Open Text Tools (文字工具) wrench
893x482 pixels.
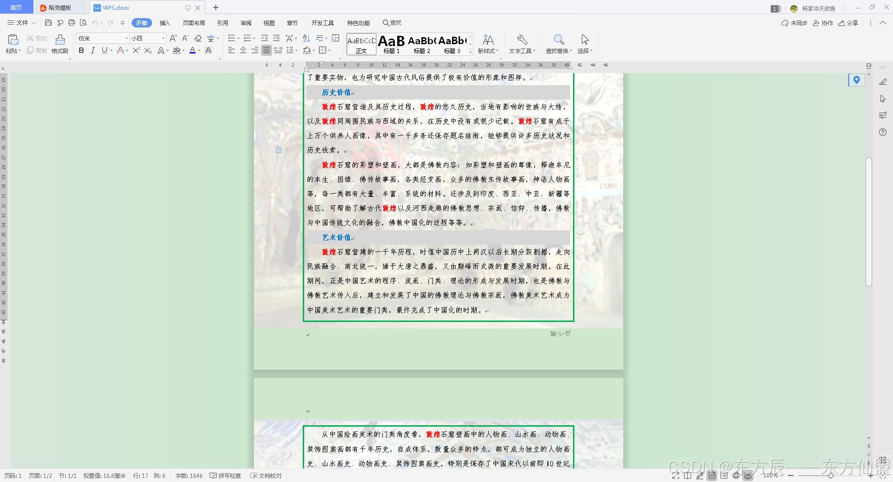[x=522, y=44]
